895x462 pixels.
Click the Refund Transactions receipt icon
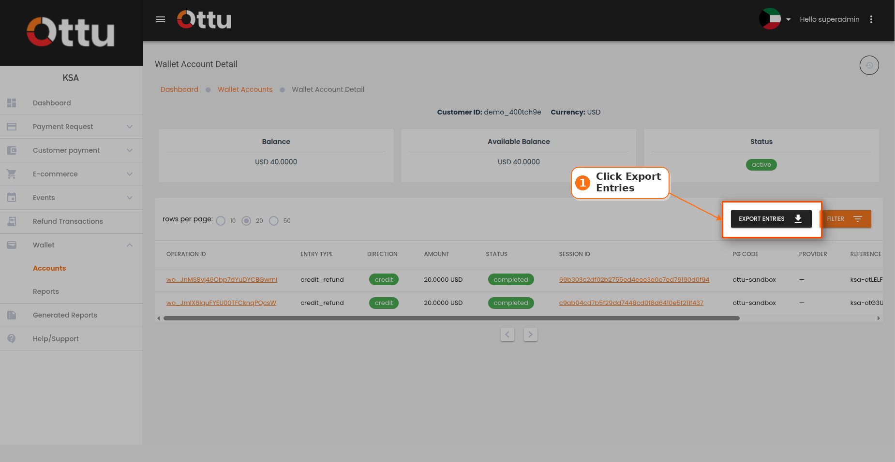tap(12, 221)
